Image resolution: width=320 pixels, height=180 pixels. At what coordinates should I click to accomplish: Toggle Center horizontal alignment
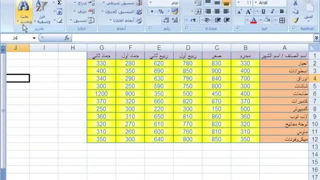[x=217, y=11]
